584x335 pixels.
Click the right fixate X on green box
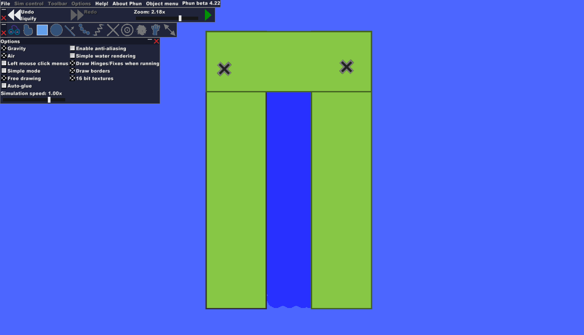pos(346,67)
